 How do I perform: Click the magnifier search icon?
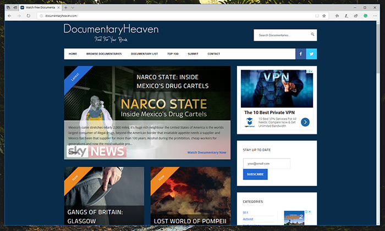(312, 35)
